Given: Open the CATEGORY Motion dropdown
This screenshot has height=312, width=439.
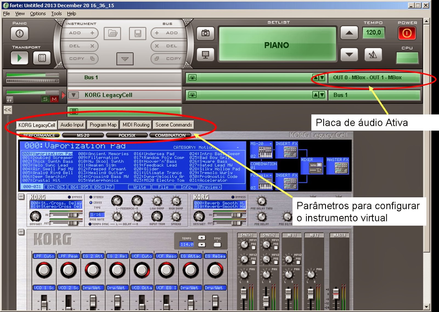Looking at the screenshot, I should tap(206, 147).
